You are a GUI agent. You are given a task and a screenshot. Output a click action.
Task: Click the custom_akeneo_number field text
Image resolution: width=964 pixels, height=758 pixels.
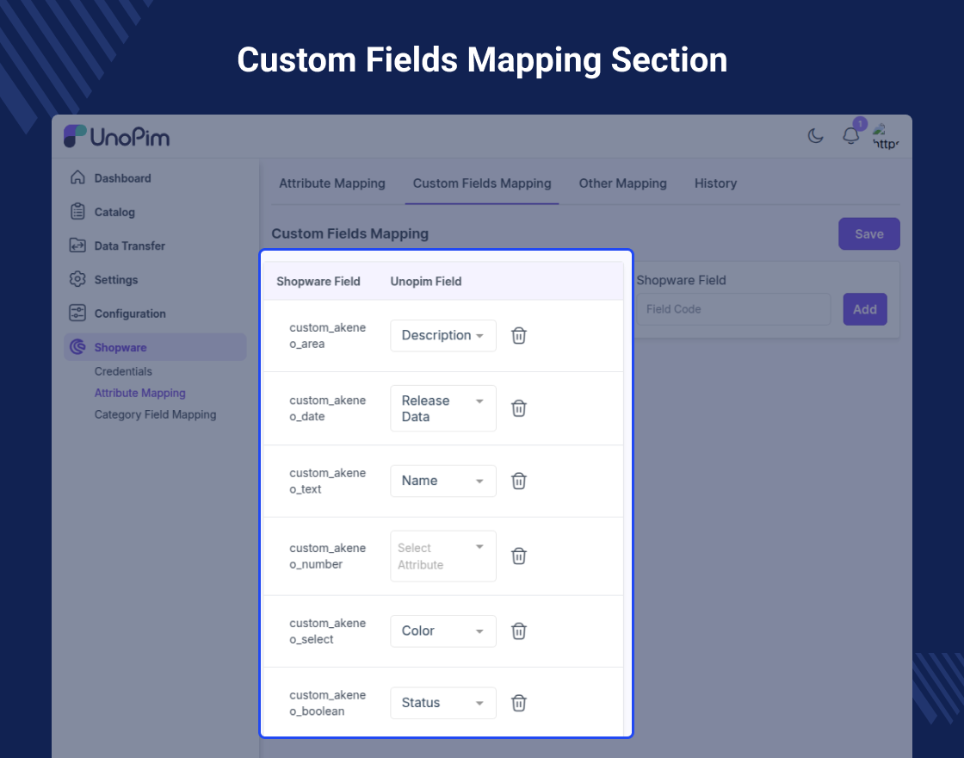pos(327,556)
